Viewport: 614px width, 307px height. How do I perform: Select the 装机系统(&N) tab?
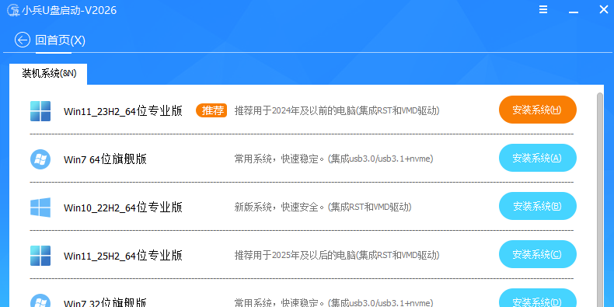pyautogui.click(x=48, y=74)
